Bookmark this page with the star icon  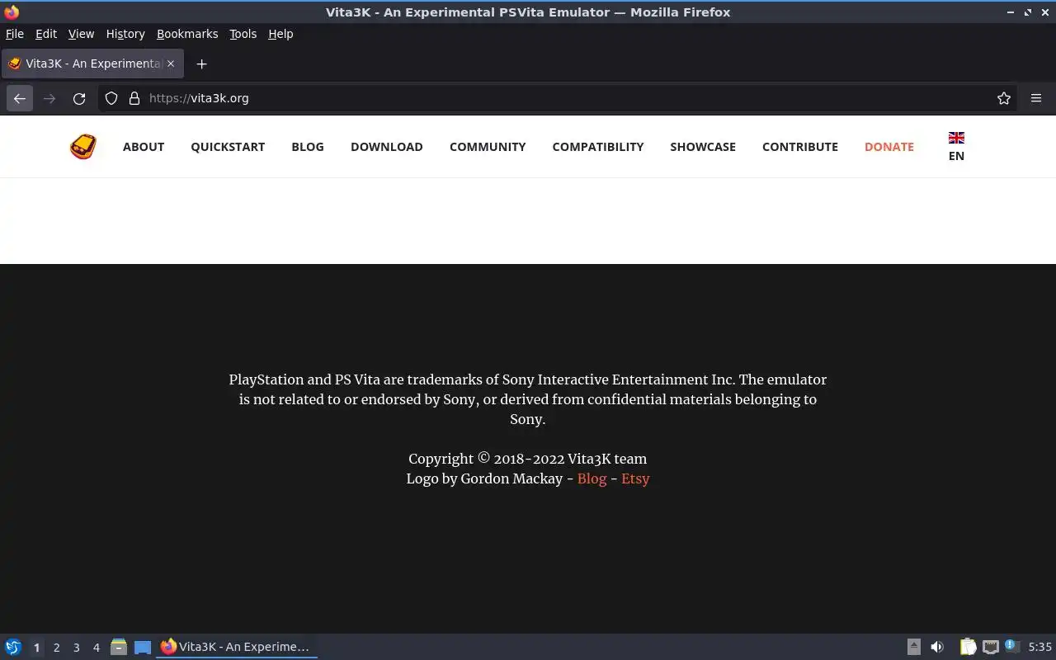click(x=1004, y=98)
